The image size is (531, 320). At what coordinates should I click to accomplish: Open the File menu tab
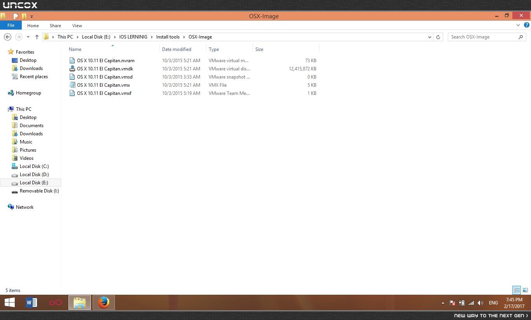coord(11,25)
